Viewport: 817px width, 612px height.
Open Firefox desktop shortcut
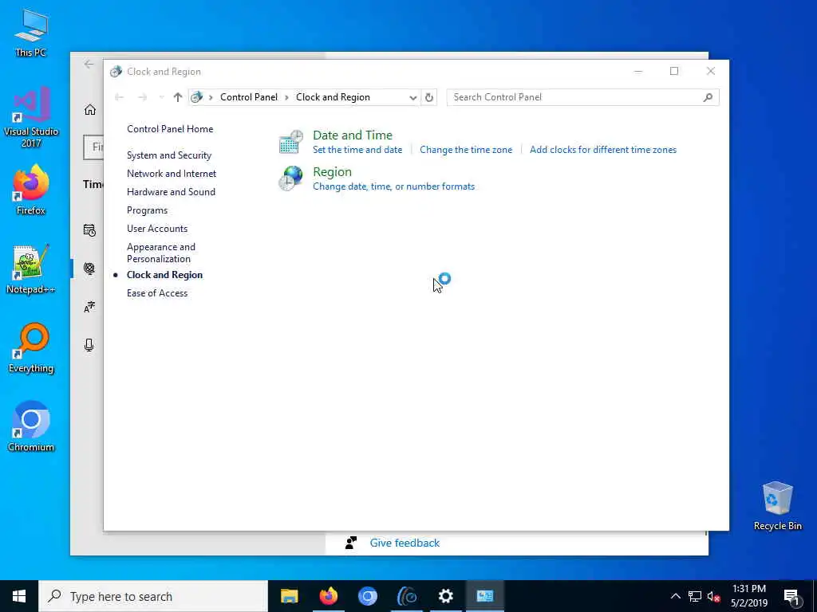coord(31,190)
